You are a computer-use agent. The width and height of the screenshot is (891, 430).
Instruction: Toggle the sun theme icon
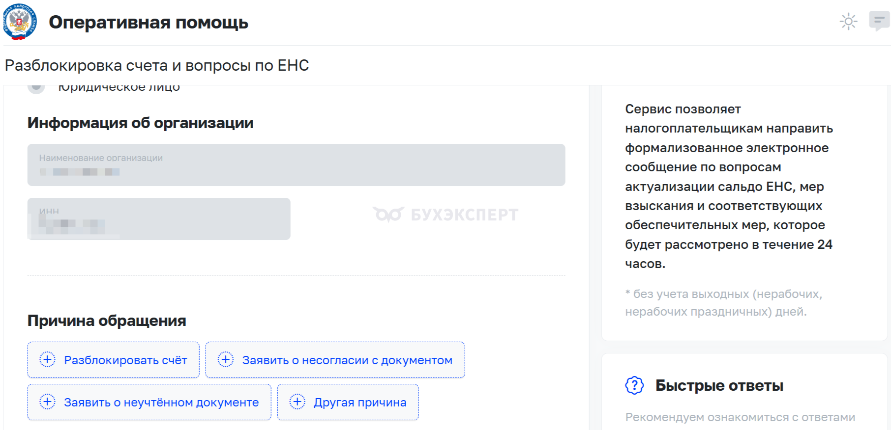pyautogui.click(x=848, y=22)
